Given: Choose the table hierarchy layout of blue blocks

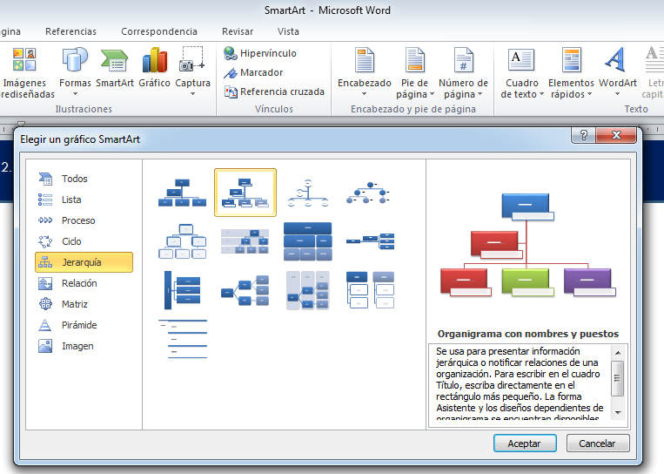Looking at the screenshot, I should pyautogui.click(x=308, y=241).
